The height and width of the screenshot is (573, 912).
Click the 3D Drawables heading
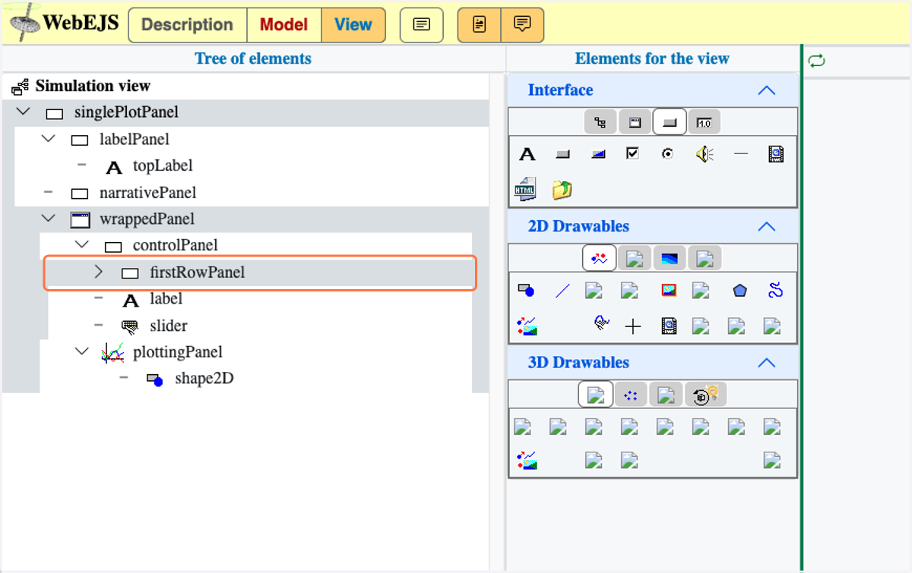(x=578, y=363)
